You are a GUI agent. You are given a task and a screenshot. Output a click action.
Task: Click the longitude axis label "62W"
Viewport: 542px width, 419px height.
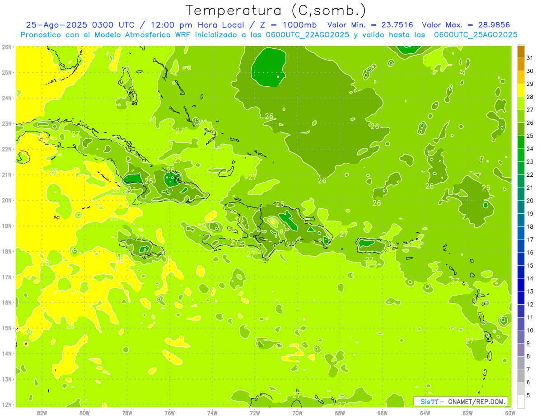[x=467, y=413]
